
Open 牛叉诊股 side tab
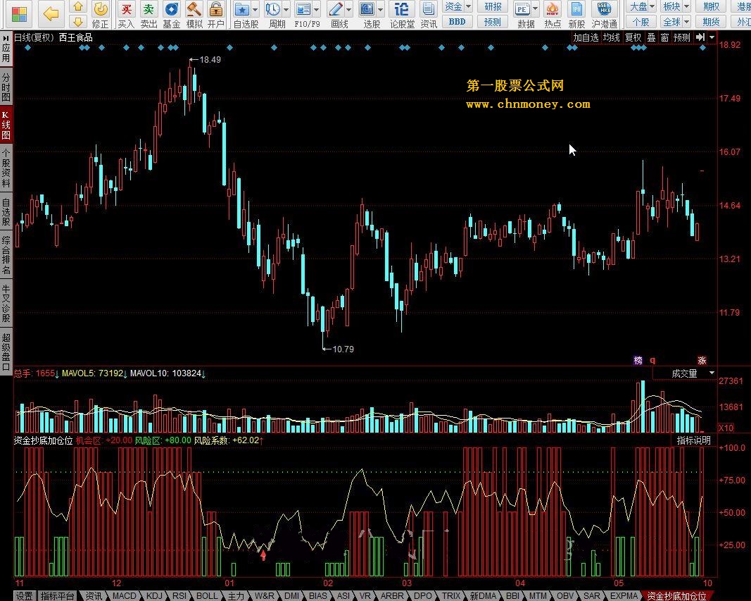pos(6,304)
